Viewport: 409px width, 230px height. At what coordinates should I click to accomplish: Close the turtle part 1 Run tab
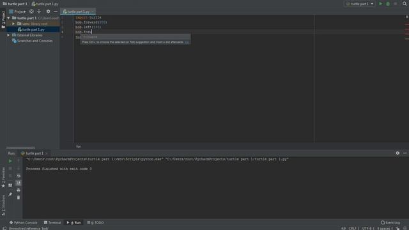[x=47, y=153]
